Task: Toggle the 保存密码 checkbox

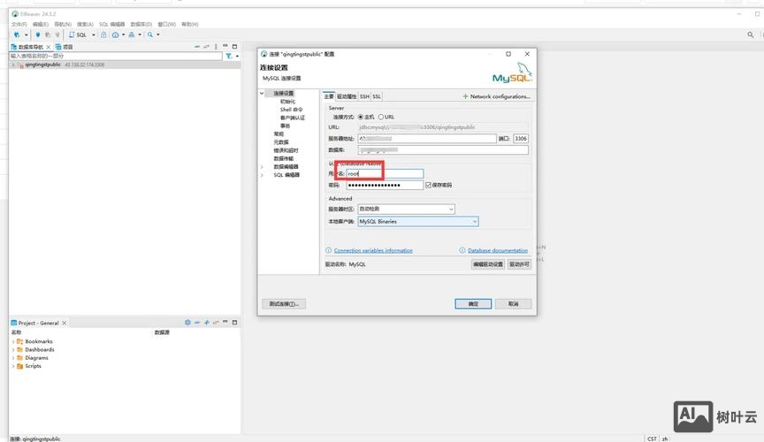Action: click(x=428, y=185)
